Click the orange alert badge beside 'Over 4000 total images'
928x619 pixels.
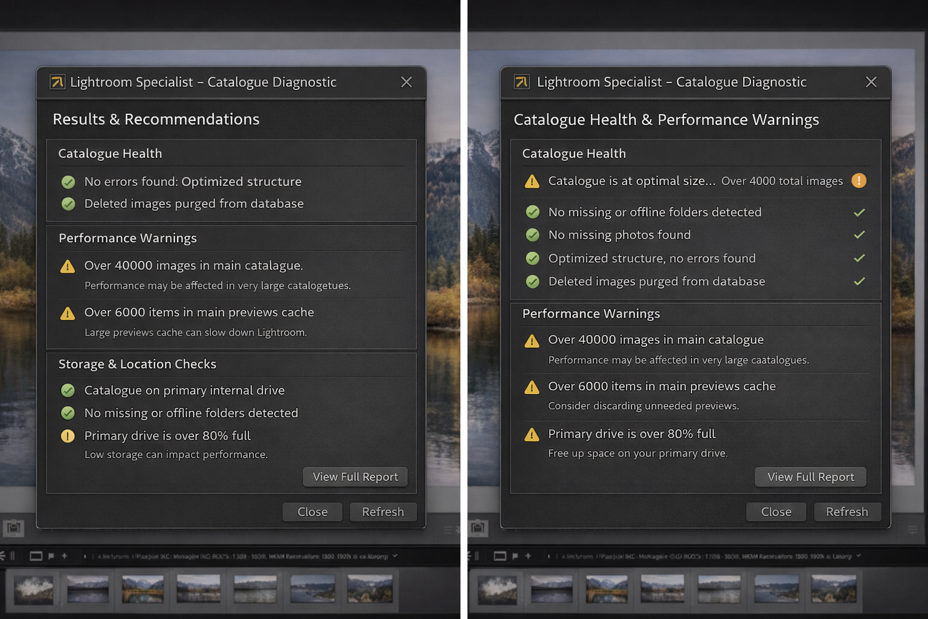pyautogui.click(x=859, y=181)
